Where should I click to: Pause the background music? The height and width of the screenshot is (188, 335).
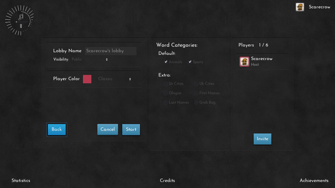coord(21,26)
